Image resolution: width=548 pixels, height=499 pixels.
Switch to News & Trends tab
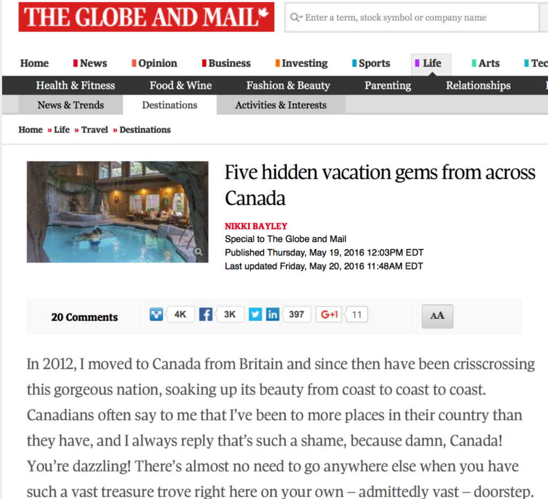click(x=71, y=105)
